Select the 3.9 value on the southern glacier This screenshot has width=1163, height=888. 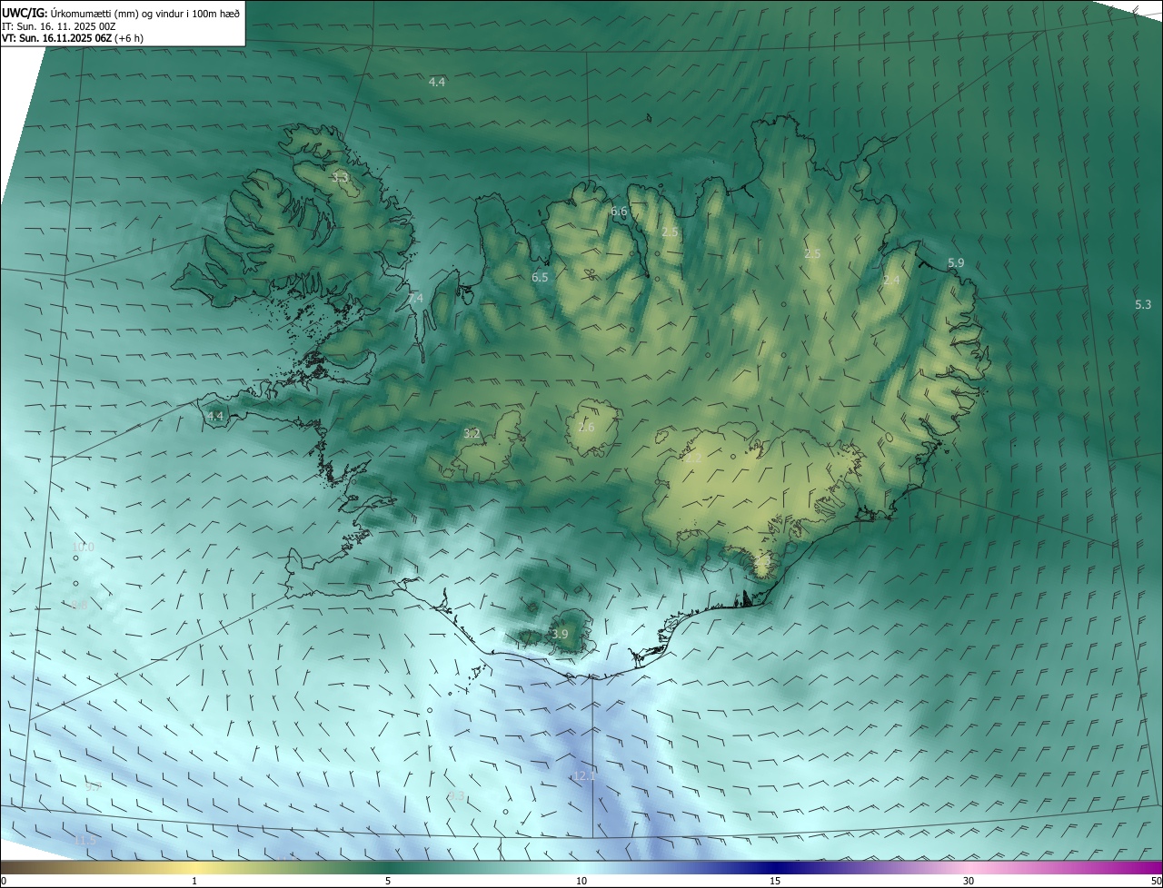pyautogui.click(x=560, y=634)
